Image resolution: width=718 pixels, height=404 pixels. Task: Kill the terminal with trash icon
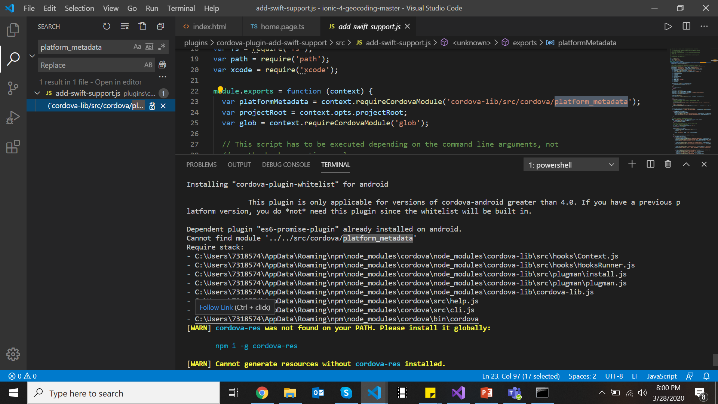click(x=668, y=164)
